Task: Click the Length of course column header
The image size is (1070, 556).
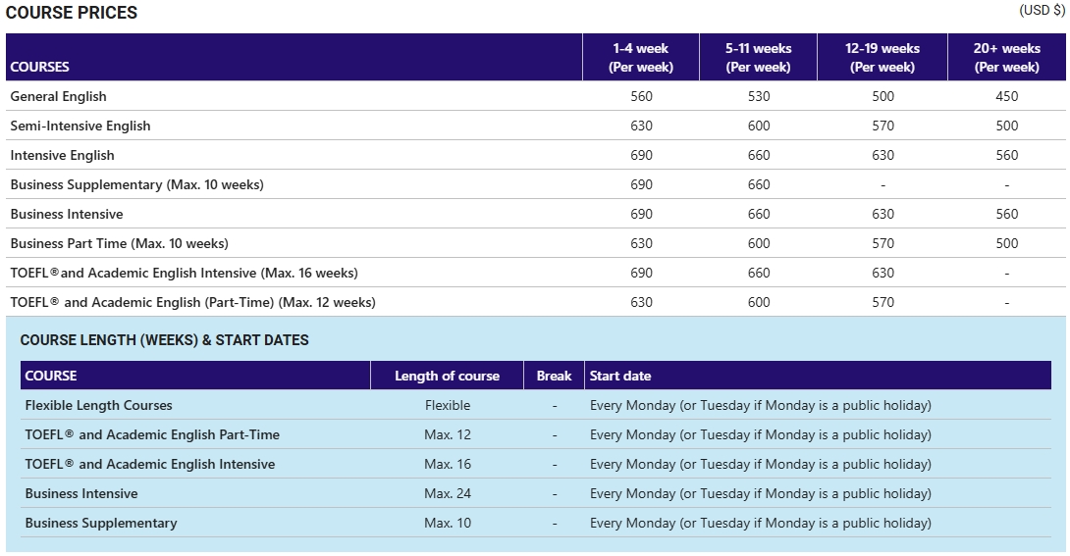Action: click(447, 376)
